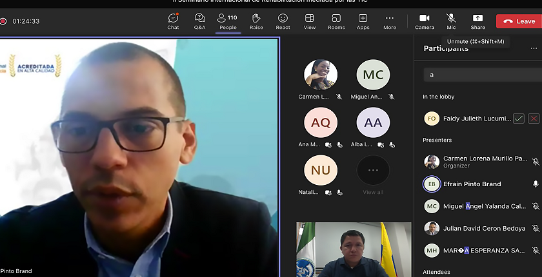Click mic-off icon under Natali... tile
Screen dimensions: 542x277
click(x=339, y=193)
